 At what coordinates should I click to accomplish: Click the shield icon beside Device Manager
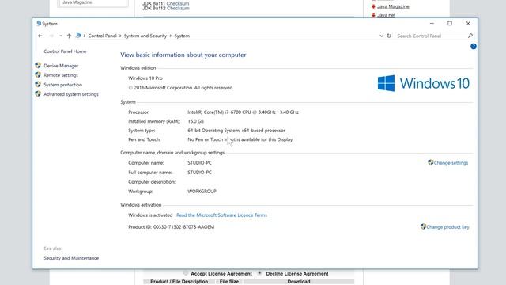pyautogui.click(x=38, y=65)
